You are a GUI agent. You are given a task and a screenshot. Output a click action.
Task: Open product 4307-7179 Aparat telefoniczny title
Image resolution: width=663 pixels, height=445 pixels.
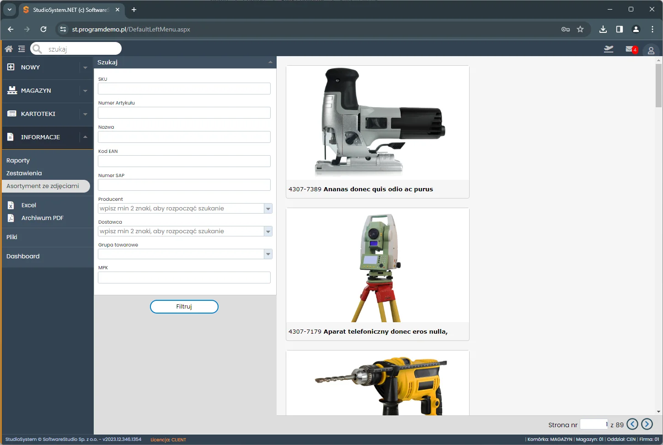click(x=368, y=331)
